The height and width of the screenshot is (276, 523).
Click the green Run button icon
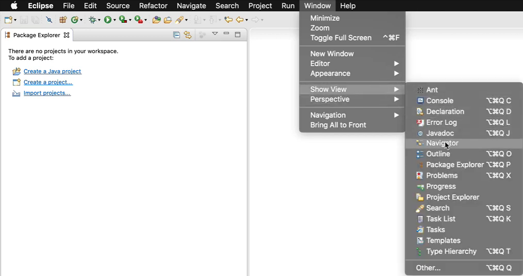tap(107, 20)
